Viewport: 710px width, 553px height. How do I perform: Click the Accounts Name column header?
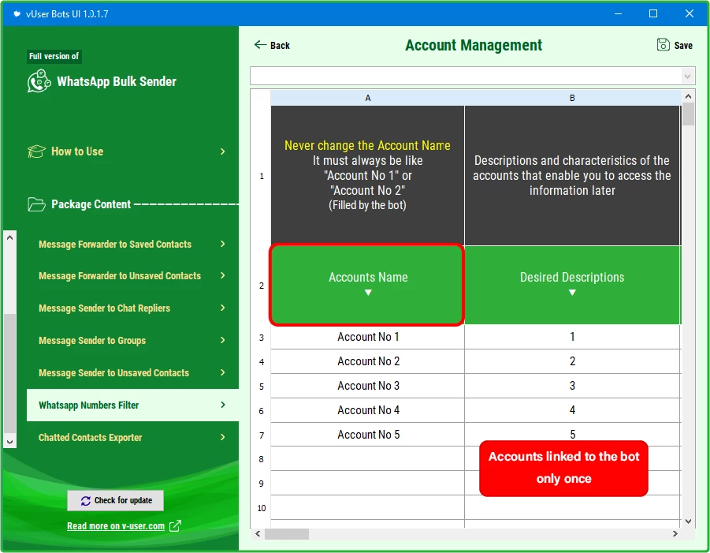(366, 285)
